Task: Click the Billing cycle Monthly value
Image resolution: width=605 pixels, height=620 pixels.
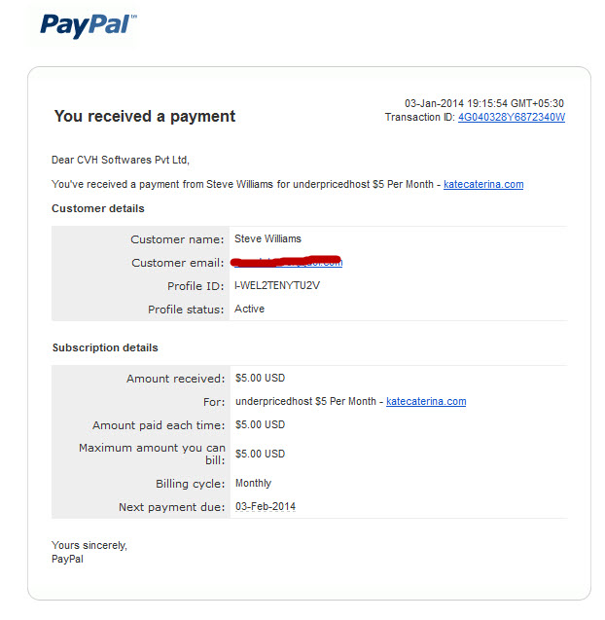Action: pos(253,483)
